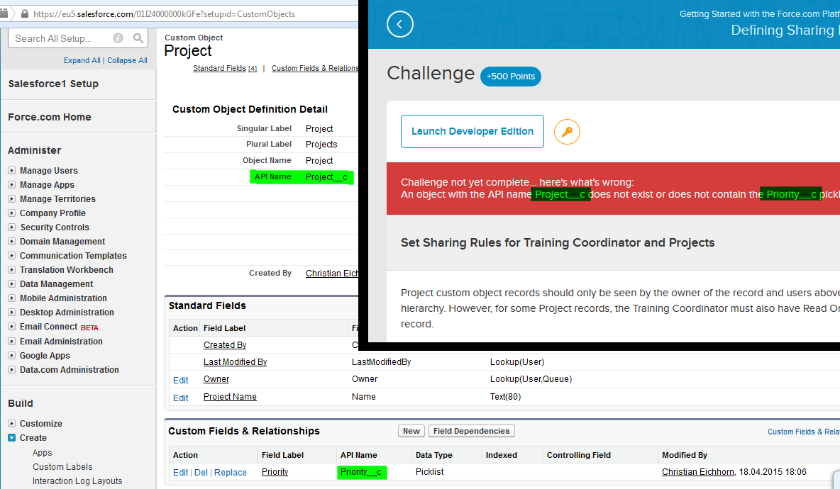Expand Domain Management node
The height and width of the screenshot is (489, 840).
click(12, 241)
